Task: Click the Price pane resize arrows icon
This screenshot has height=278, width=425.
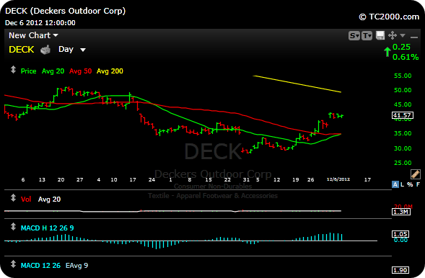Action: click(13, 70)
